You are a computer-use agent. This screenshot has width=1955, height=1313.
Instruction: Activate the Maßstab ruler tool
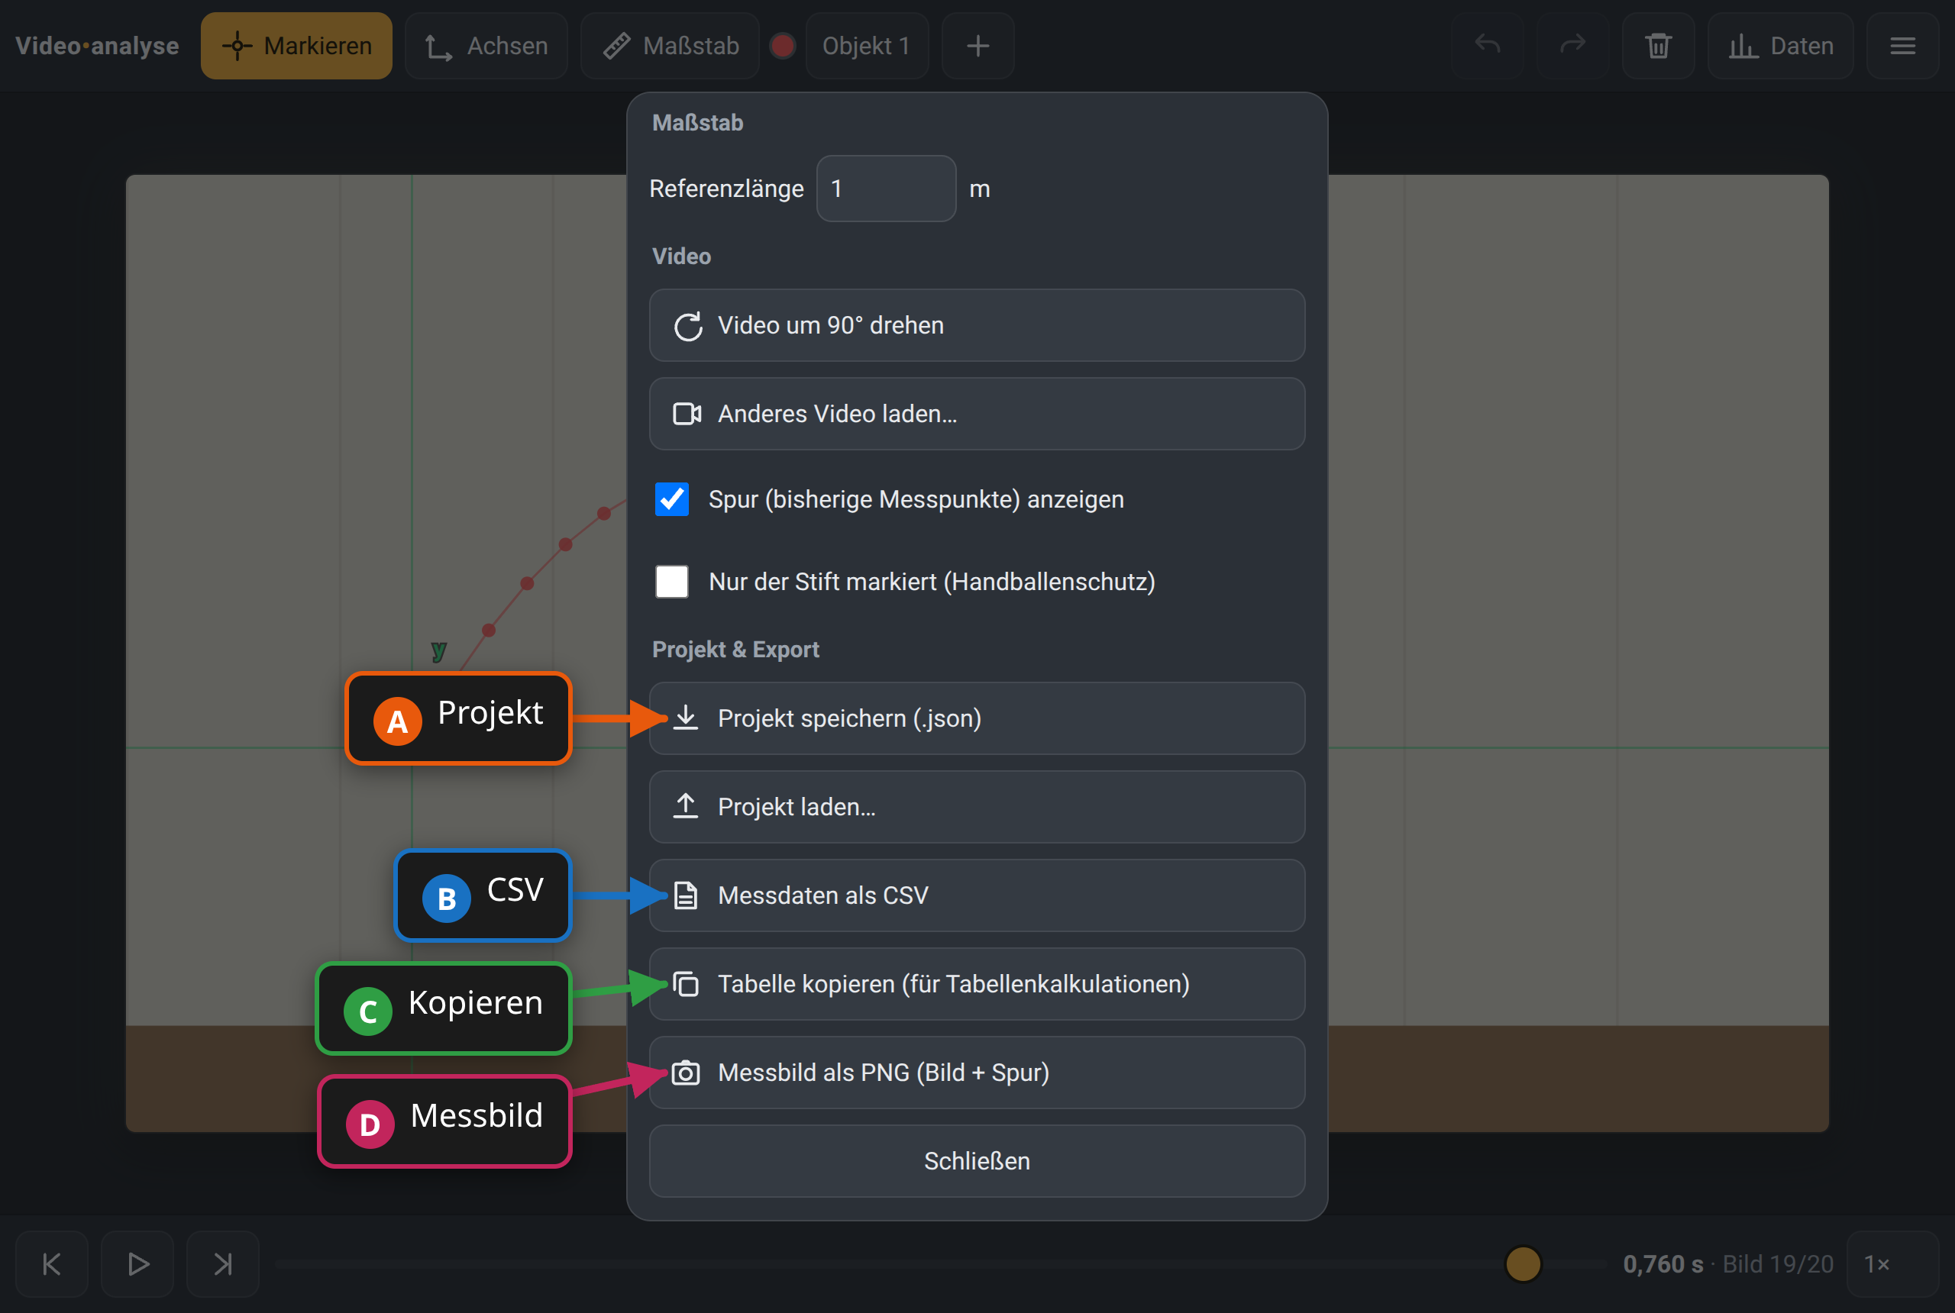[x=670, y=46]
